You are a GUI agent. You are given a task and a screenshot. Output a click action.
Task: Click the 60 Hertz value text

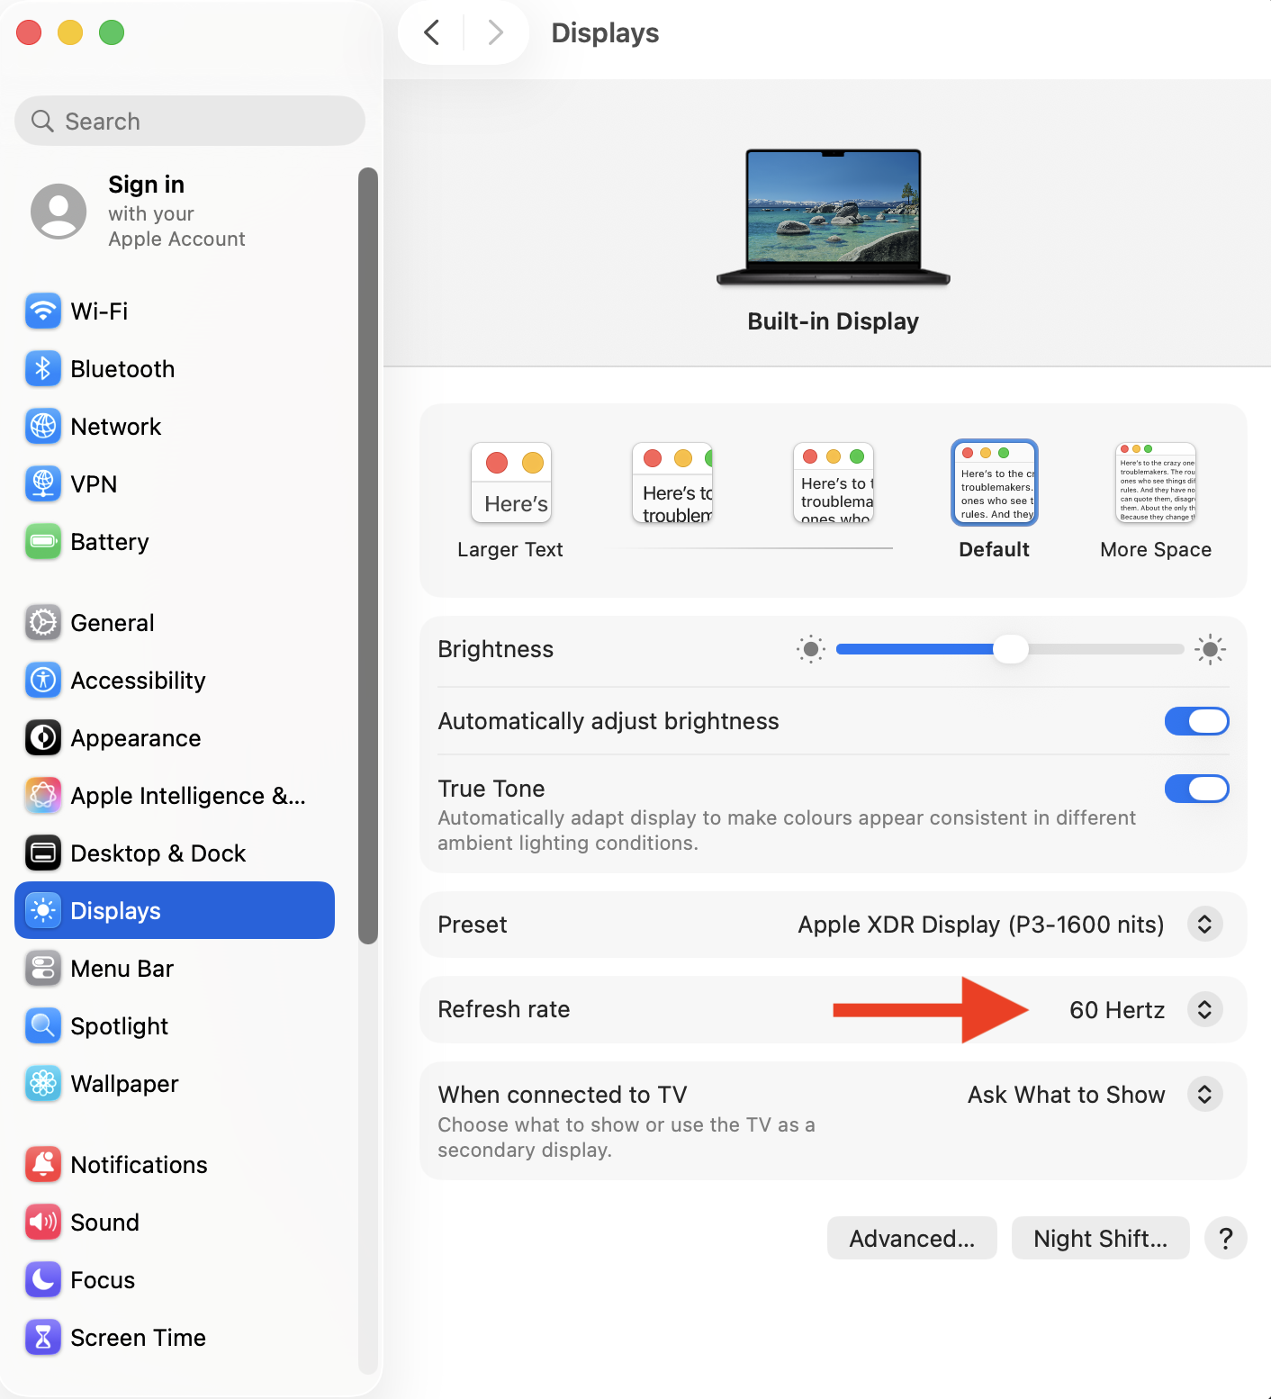click(x=1117, y=1010)
